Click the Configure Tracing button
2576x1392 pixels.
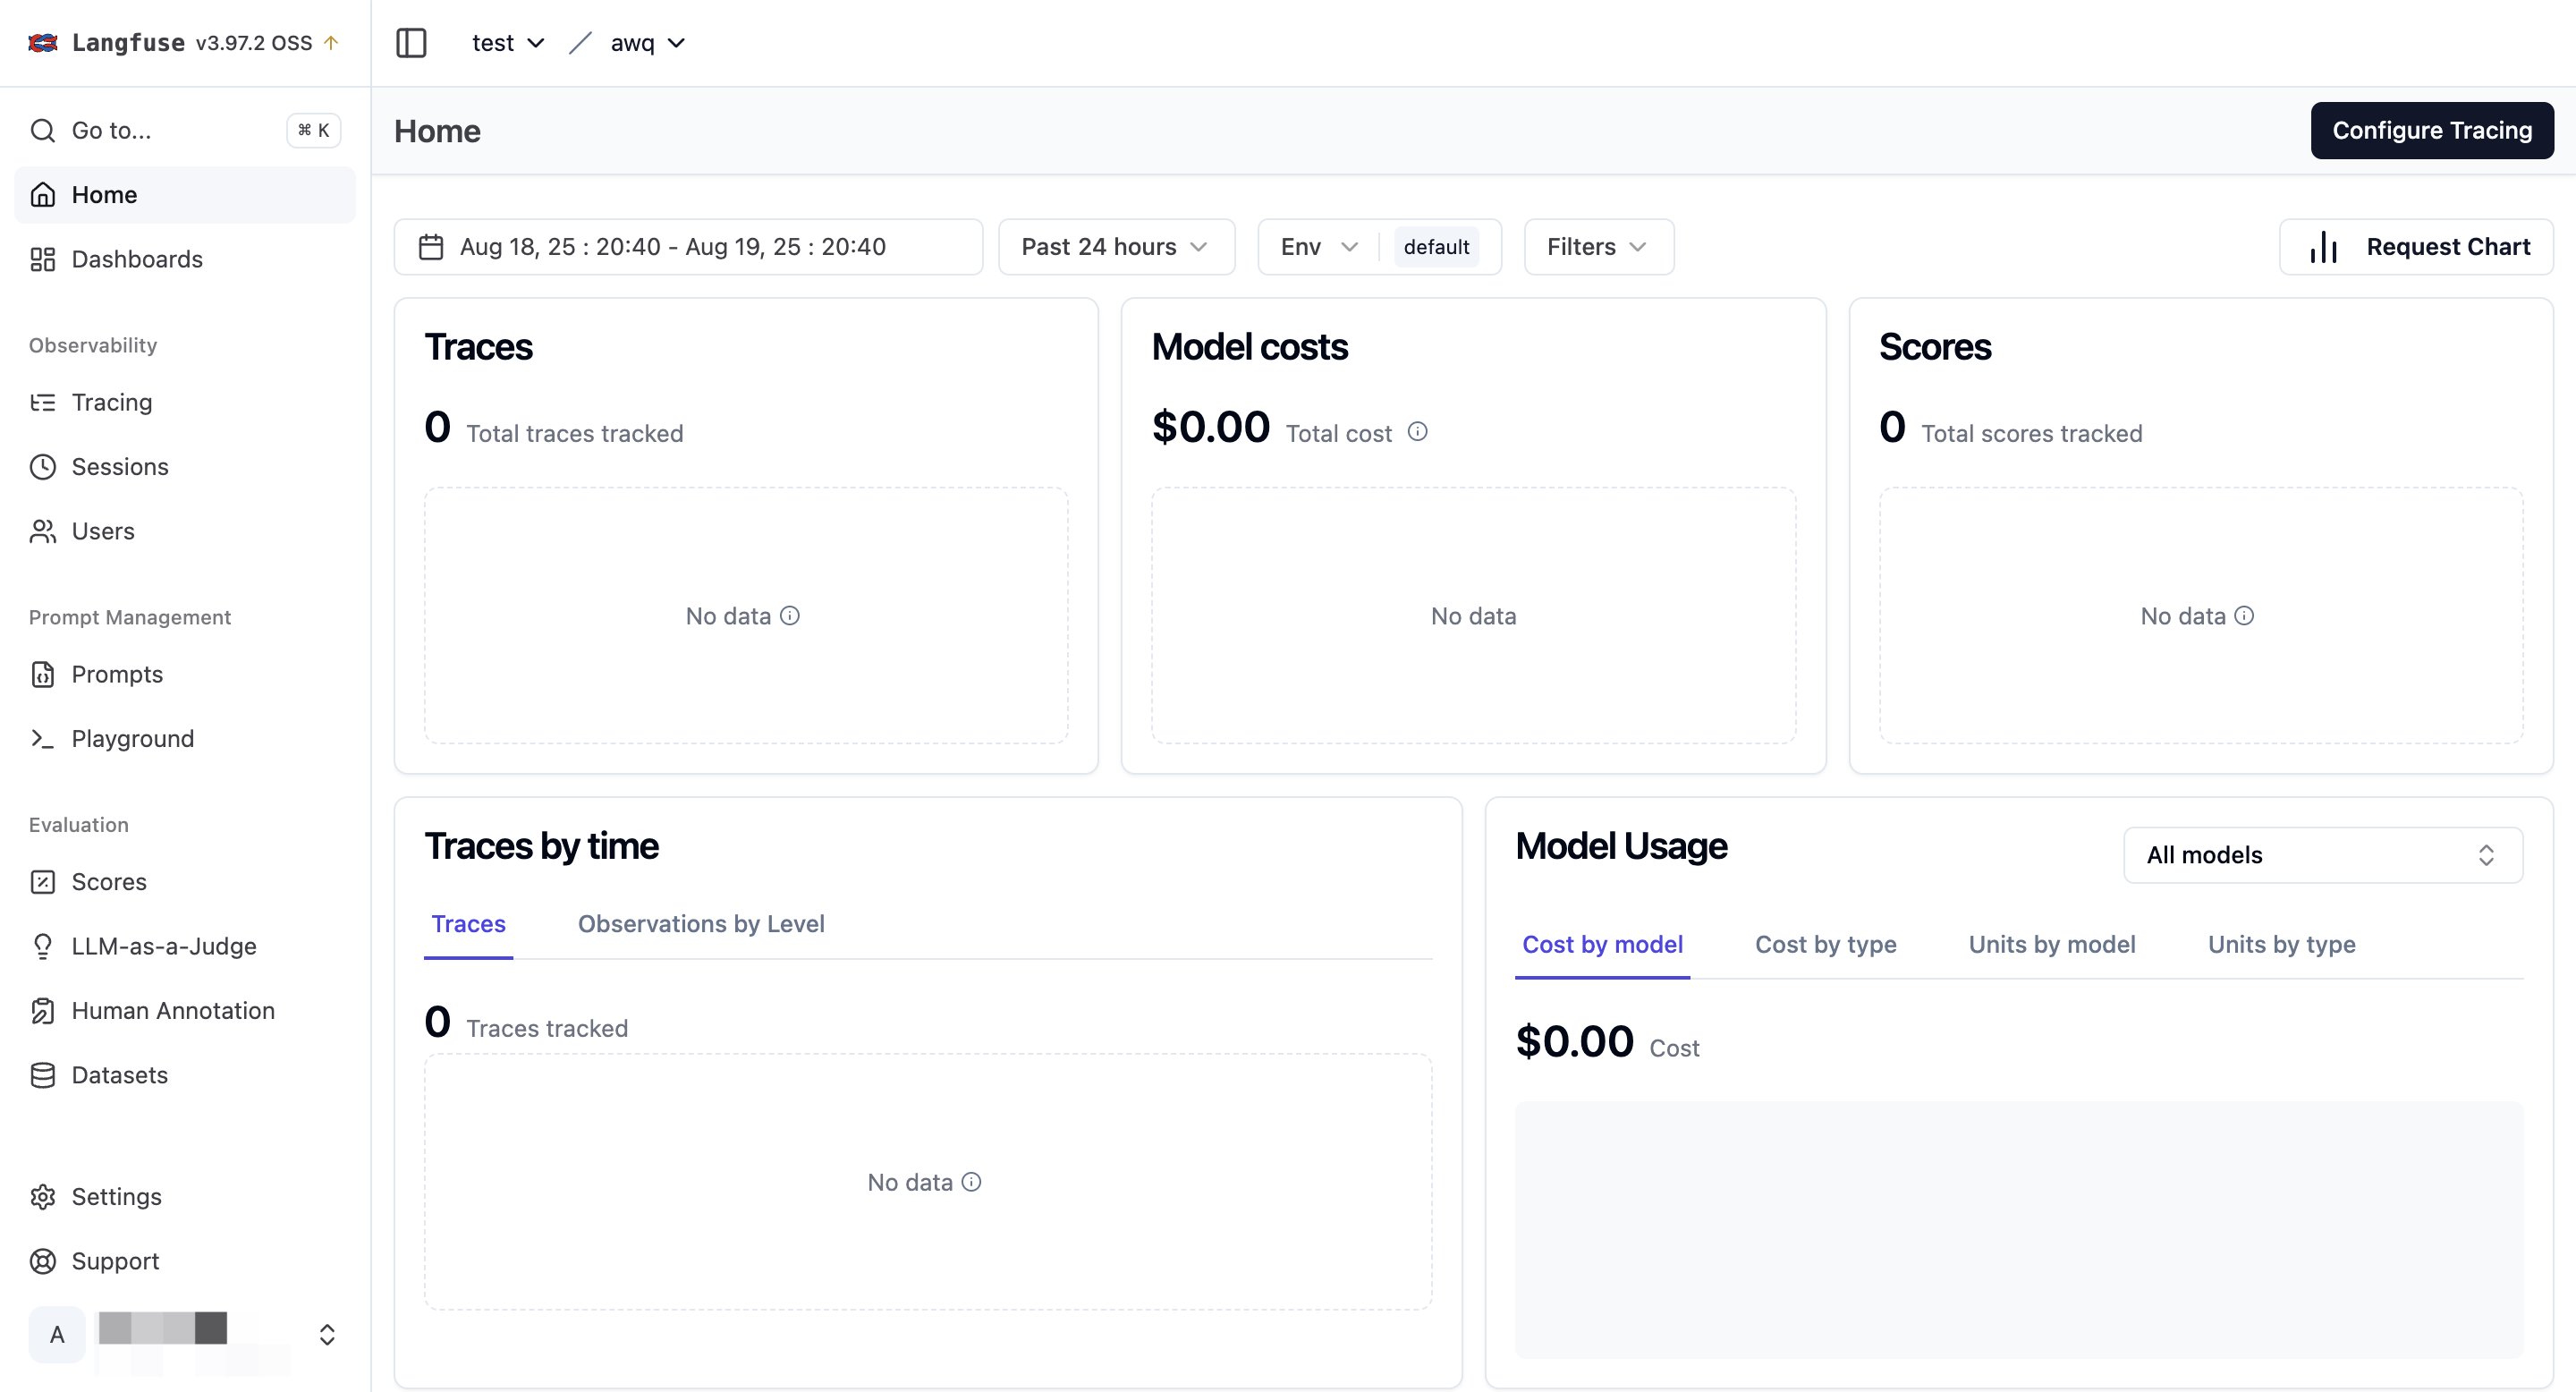[x=2431, y=130]
